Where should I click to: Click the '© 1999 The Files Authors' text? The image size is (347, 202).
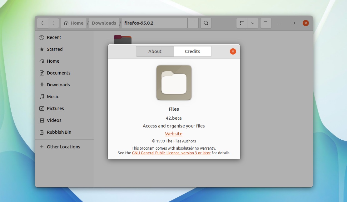174,141
